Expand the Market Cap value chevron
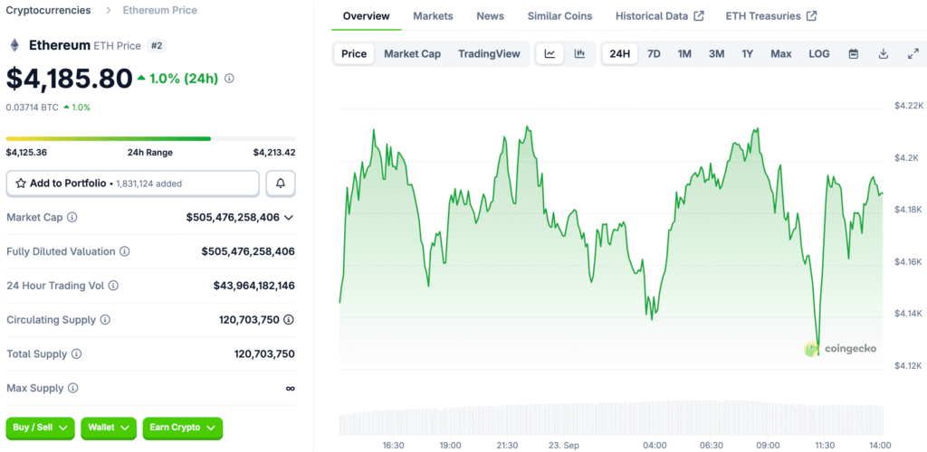 pos(289,218)
